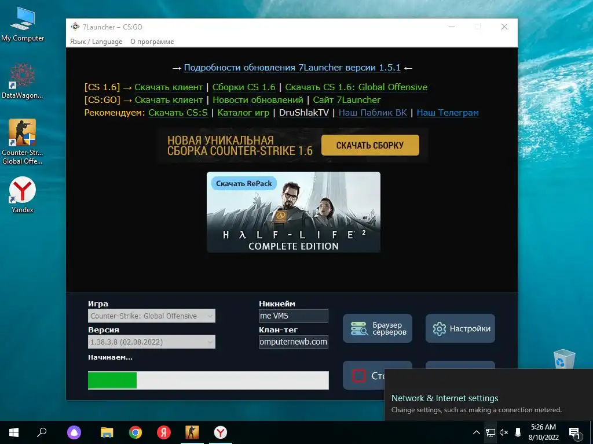Viewport: 593px width, 444px height.
Task: Open the Yandex desktop shortcut
Action: click(23, 194)
